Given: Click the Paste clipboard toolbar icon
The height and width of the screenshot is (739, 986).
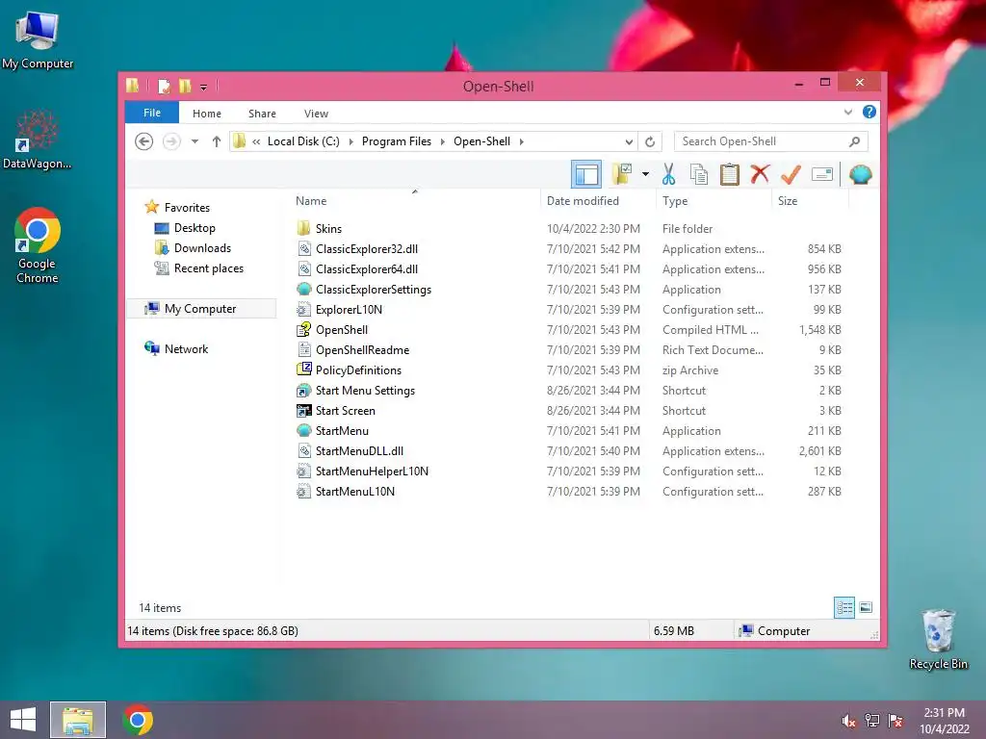Looking at the screenshot, I should (730, 174).
